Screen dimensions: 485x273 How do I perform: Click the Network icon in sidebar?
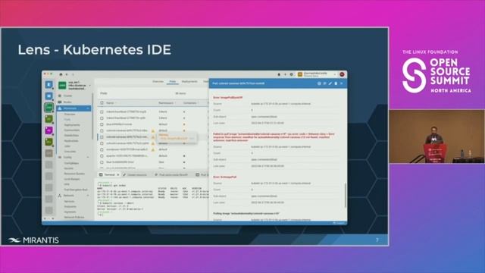pyautogui.click(x=60, y=196)
